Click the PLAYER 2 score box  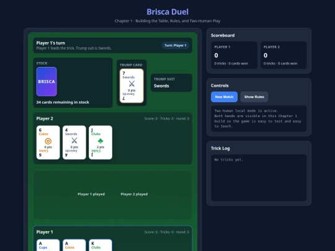point(284,55)
